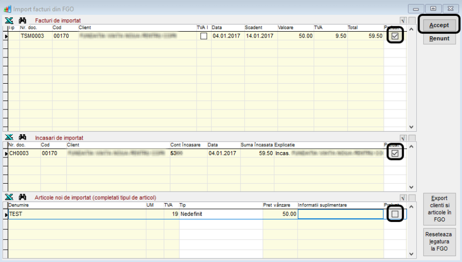Image resolution: width=462 pixels, height=262 pixels.
Task: Click Informatii suplimentare field for TEST
Action: click(340, 214)
